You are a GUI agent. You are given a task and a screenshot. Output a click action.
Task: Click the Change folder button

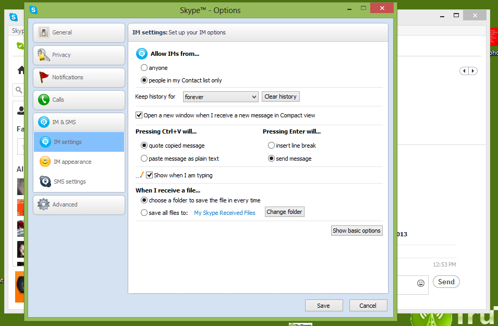(x=284, y=212)
